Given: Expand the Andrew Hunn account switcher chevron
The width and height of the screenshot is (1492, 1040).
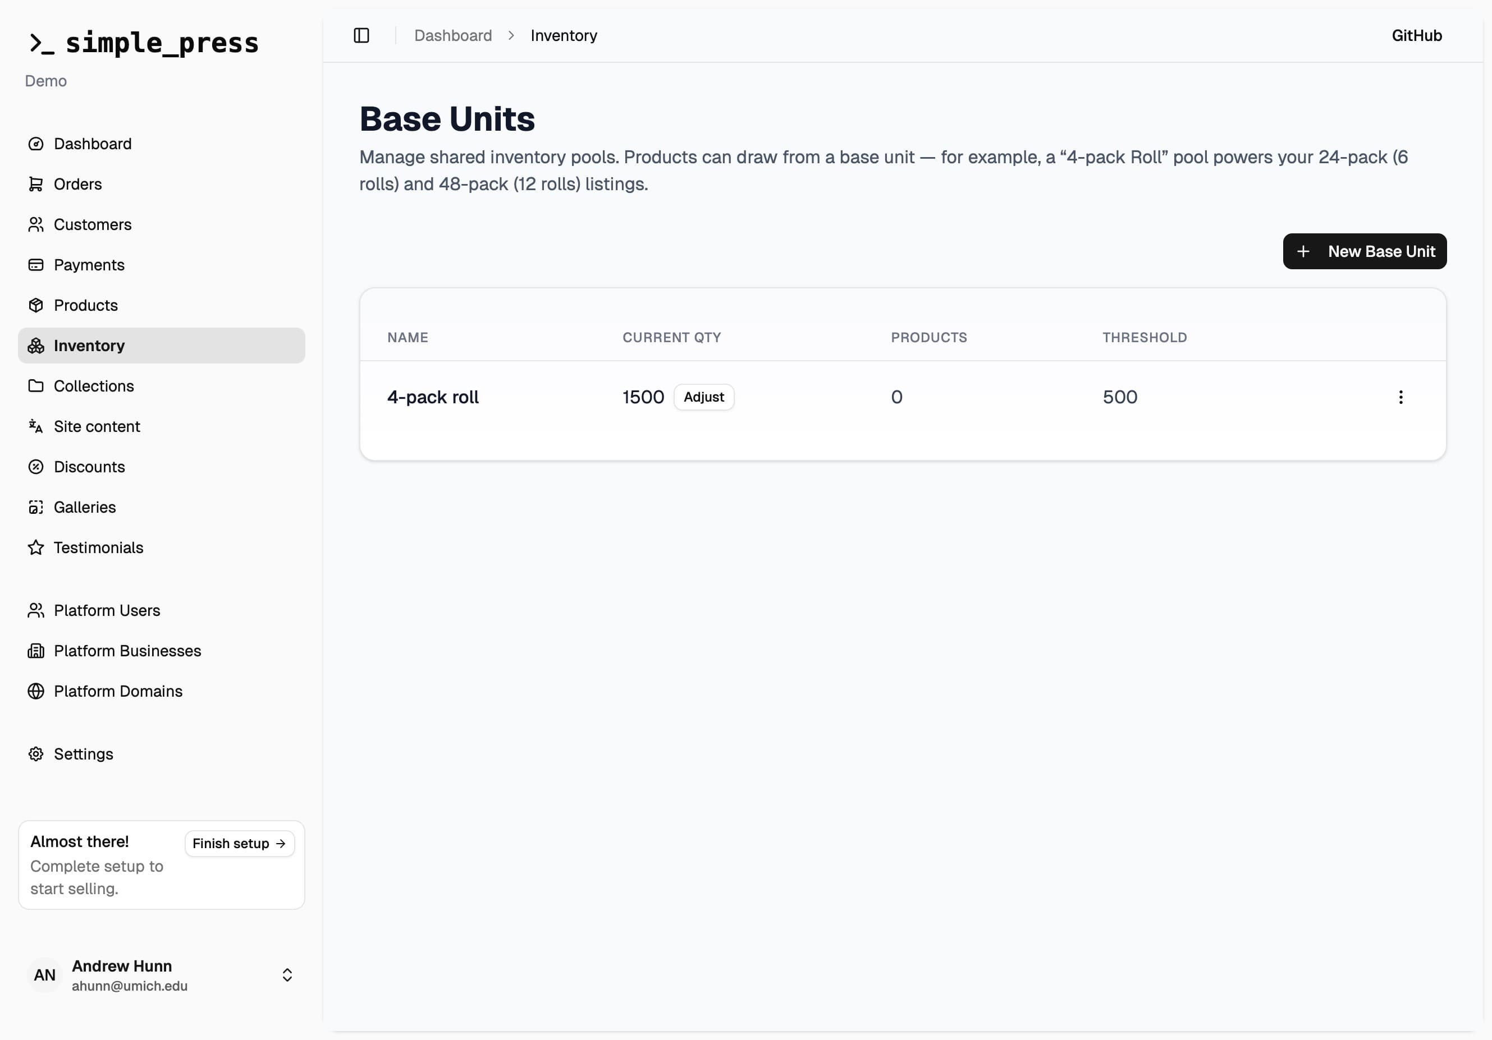Looking at the screenshot, I should (287, 974).
